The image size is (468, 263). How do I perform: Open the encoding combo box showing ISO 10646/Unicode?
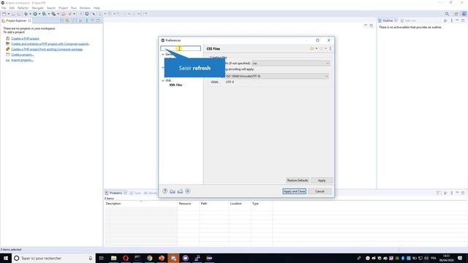(x=276, y=76)
